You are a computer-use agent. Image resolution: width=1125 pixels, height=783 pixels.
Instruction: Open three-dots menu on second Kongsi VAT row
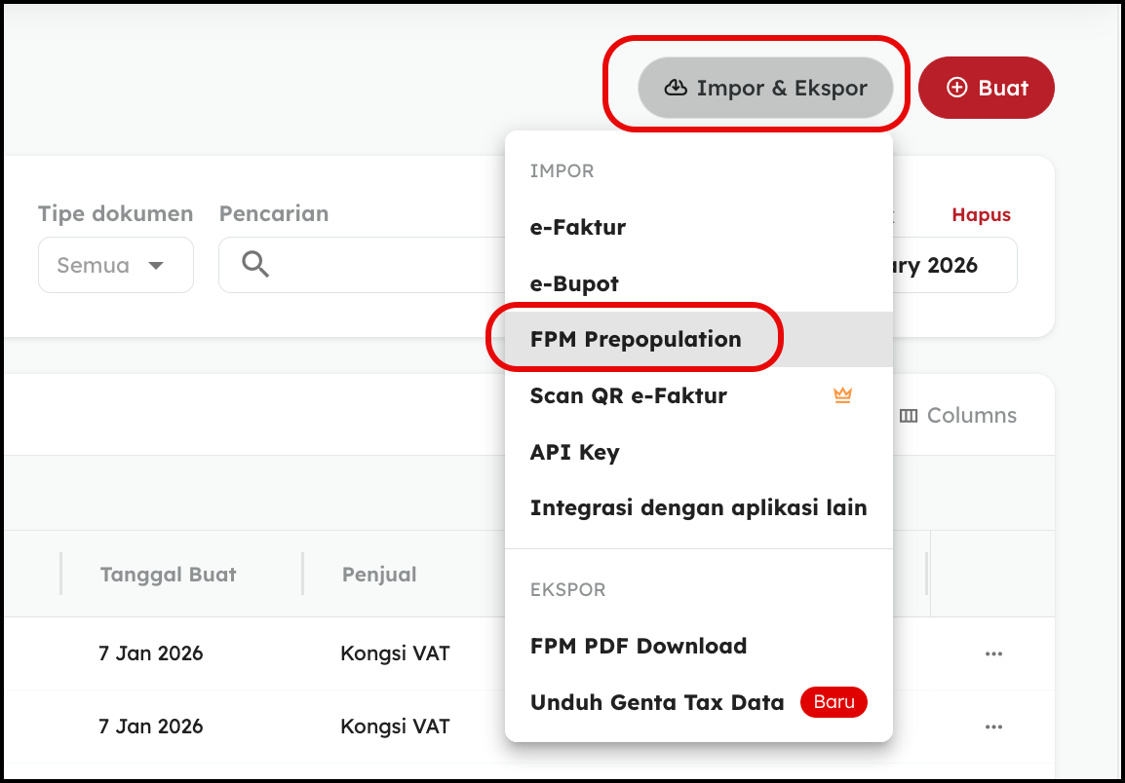point(993,727)
